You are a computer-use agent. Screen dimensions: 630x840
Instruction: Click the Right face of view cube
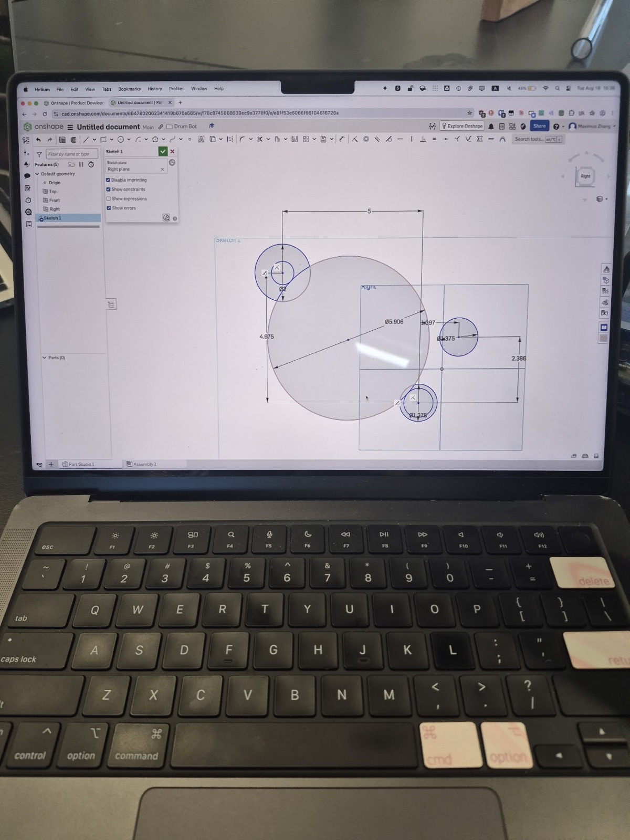[585, 176]
